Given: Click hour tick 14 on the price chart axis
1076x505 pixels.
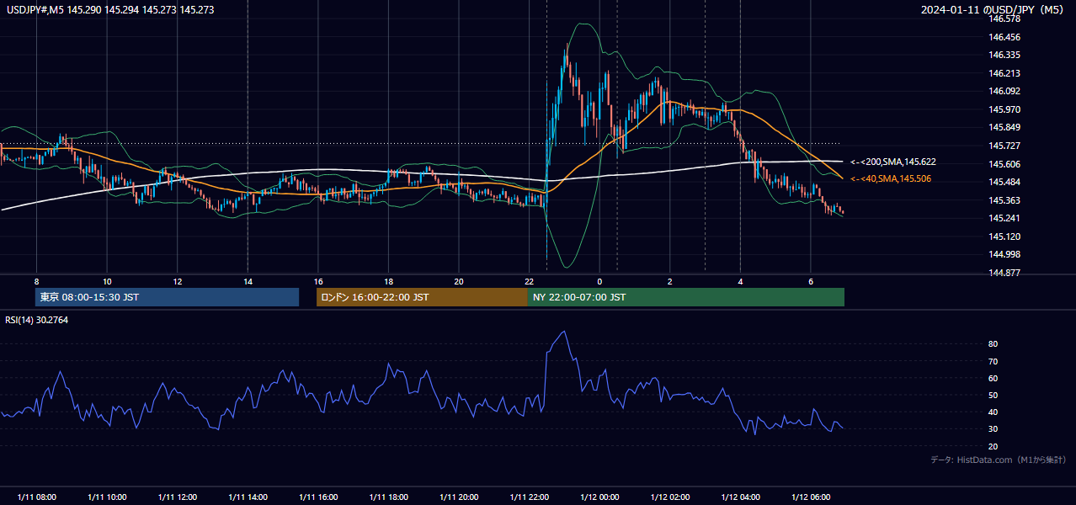Looking at the screenshot, I should click(248, 281).
